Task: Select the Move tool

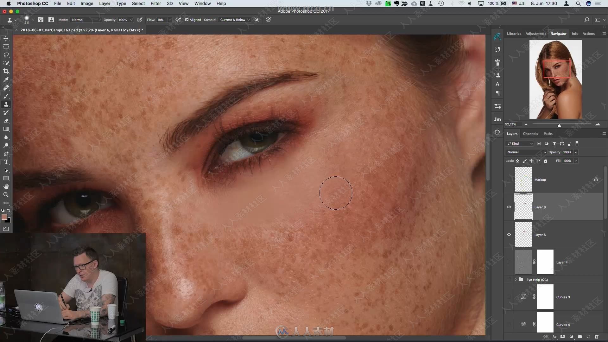Action: (x=6, y=38)
